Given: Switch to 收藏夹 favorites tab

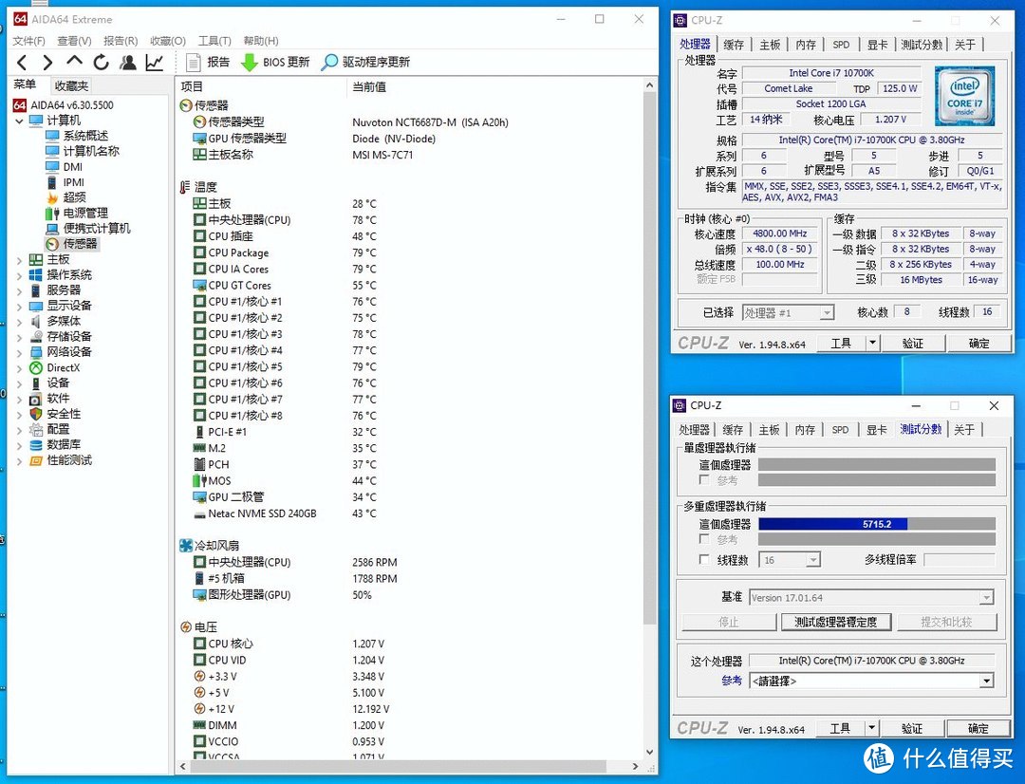Looking at the screenshot, I should pos(70,85).
